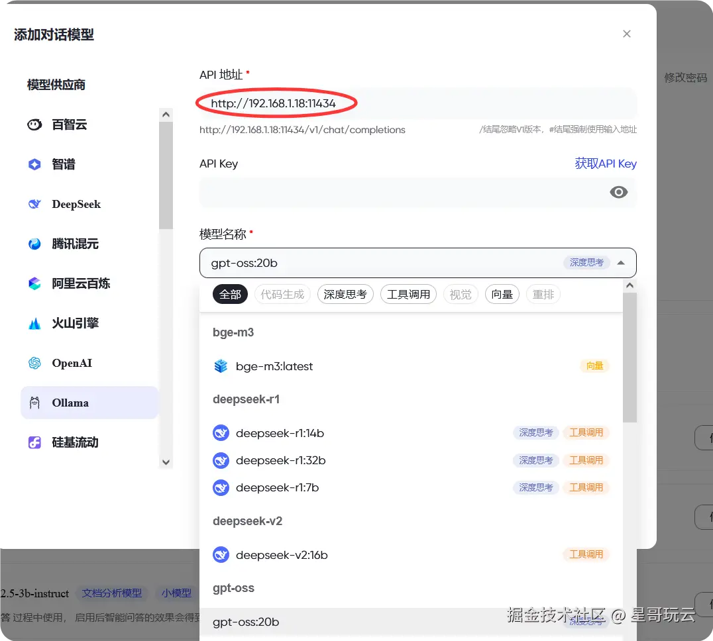Click the provider list scrollbar thumb
Viewport: 713px width, 641px height.
click(166, 175)
